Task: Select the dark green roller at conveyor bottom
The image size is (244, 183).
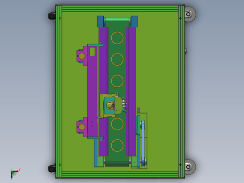Action: 117,164
